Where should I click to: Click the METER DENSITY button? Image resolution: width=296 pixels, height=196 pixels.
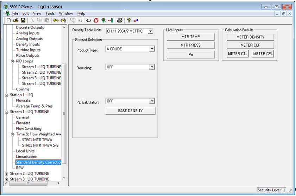251,37
